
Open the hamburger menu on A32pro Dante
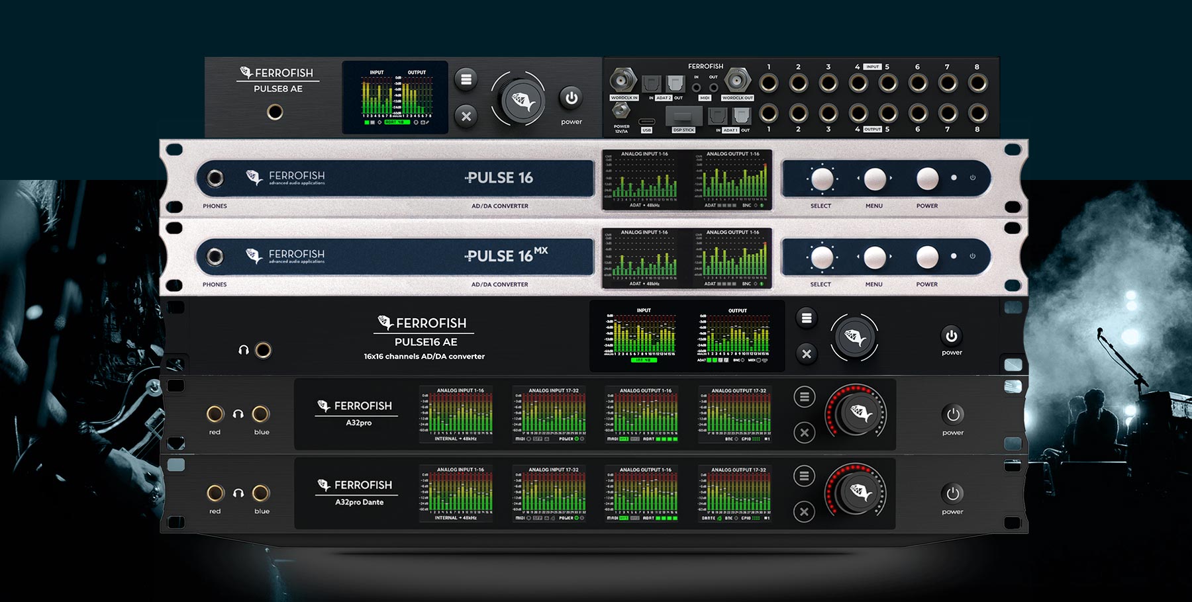(x=804, y=476)
